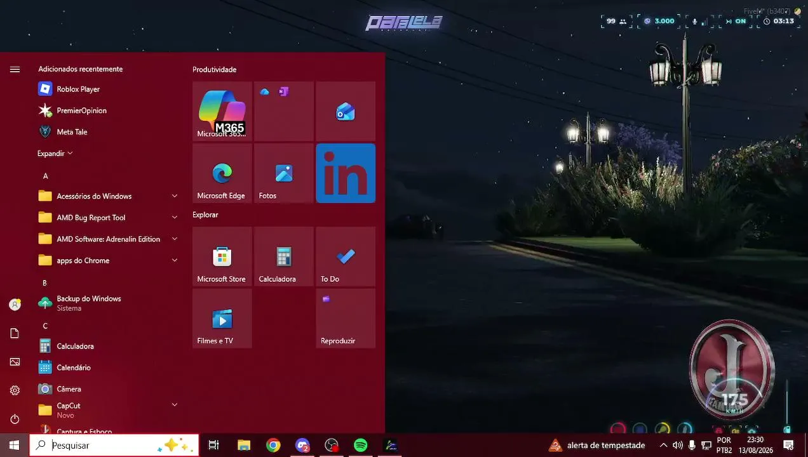808x457 pixels.
Task: Open volume control in system tray
Action: pyautogui.click(x=678, y=446)
